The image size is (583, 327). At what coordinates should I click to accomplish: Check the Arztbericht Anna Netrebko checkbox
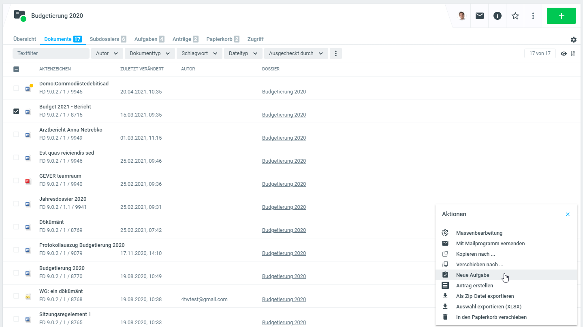point(16,134)
